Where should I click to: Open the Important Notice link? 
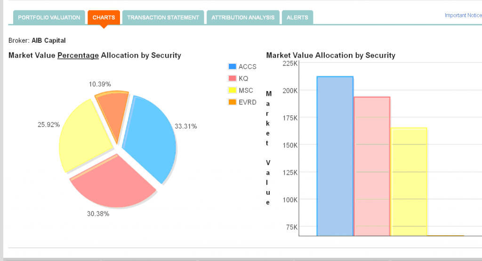tap(463, 15)
